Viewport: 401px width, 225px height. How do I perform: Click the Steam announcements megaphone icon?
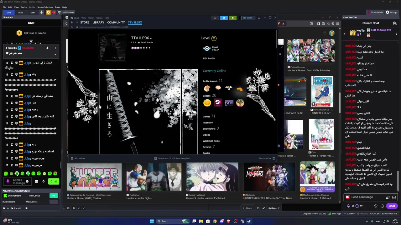click(224, 18)
